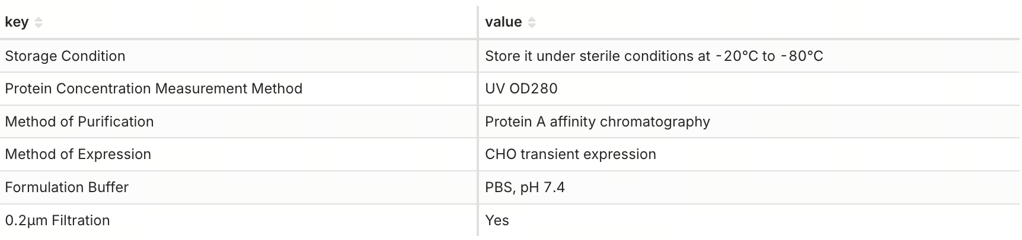This screenshot has width=1022, height=240.
Task: Select the PBS, pH 7.4 cell
Action: [525, 187]
